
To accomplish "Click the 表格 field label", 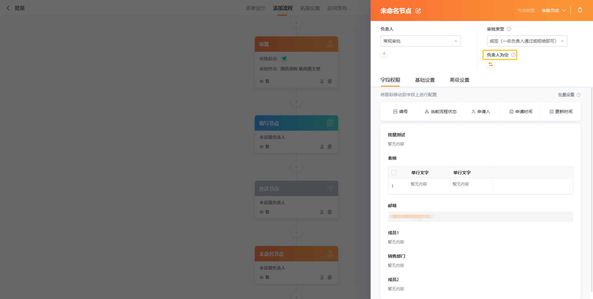I will pos(392,158).
